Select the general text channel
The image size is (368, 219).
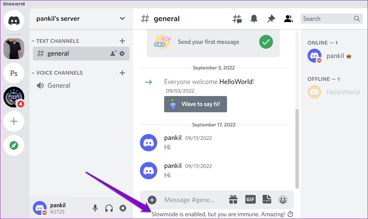(81, 54)
